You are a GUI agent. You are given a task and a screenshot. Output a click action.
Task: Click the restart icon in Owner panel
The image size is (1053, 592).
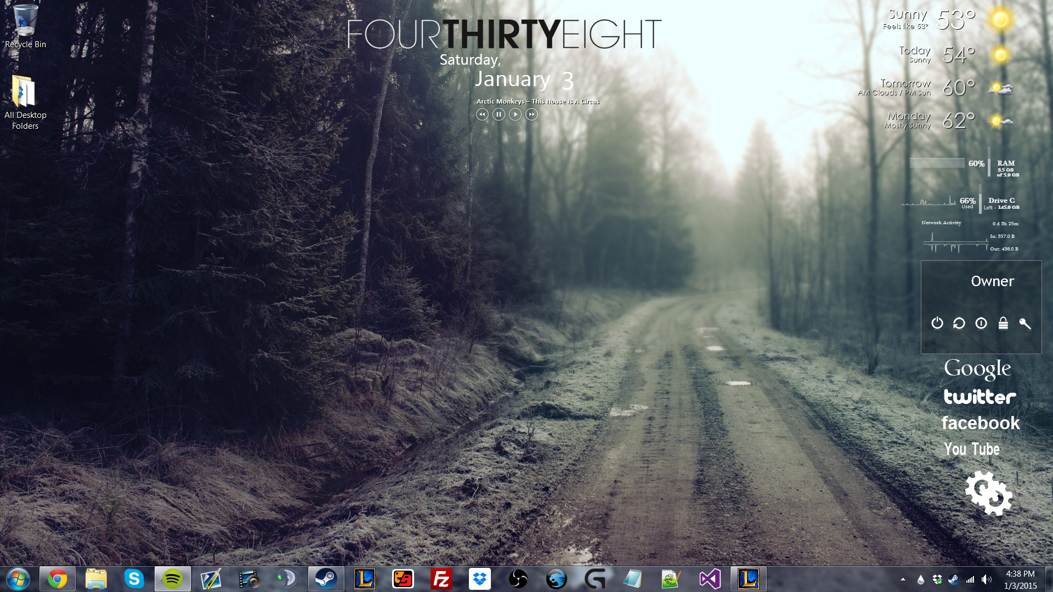(x=959, y=323)
